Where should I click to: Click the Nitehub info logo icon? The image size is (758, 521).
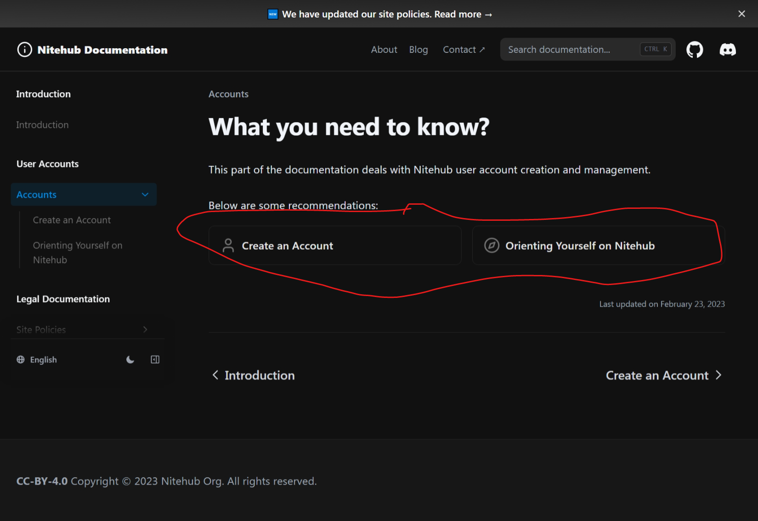point(25,50)
